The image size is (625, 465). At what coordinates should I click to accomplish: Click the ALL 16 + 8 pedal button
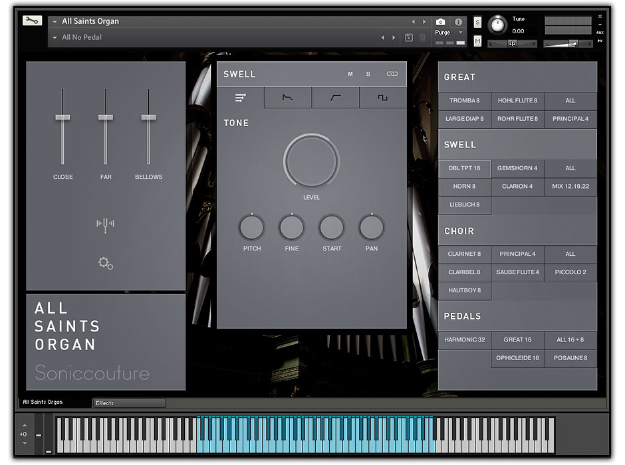click(x=570, y=339)
